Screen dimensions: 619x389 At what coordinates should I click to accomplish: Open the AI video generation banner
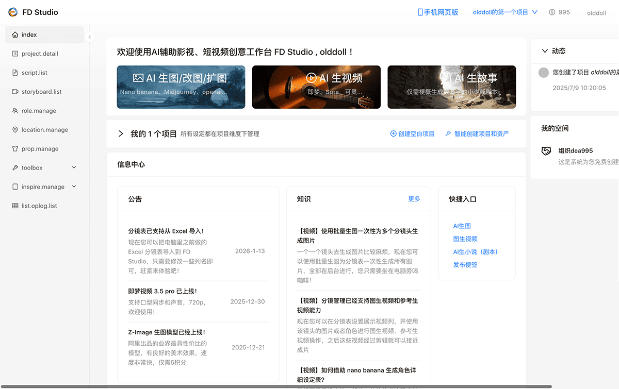pyautogui.click(x=316, y=87)
